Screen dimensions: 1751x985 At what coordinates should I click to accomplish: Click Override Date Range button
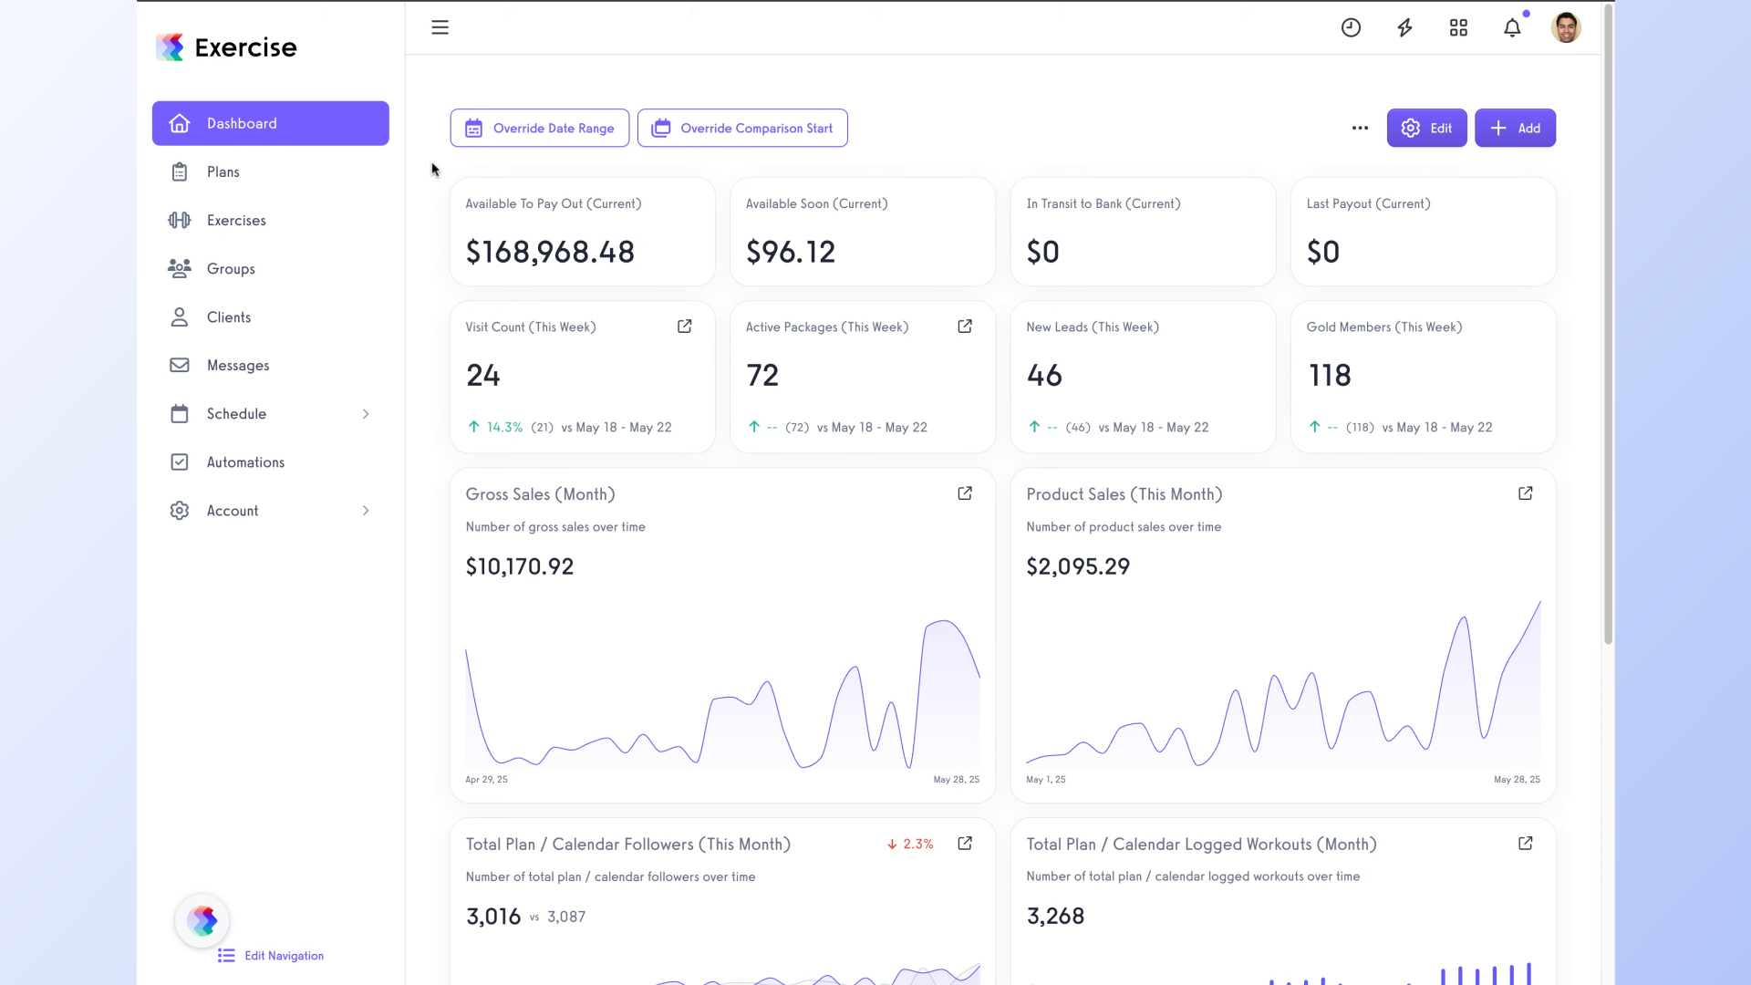pyautogui.click(x=540, y=129)
